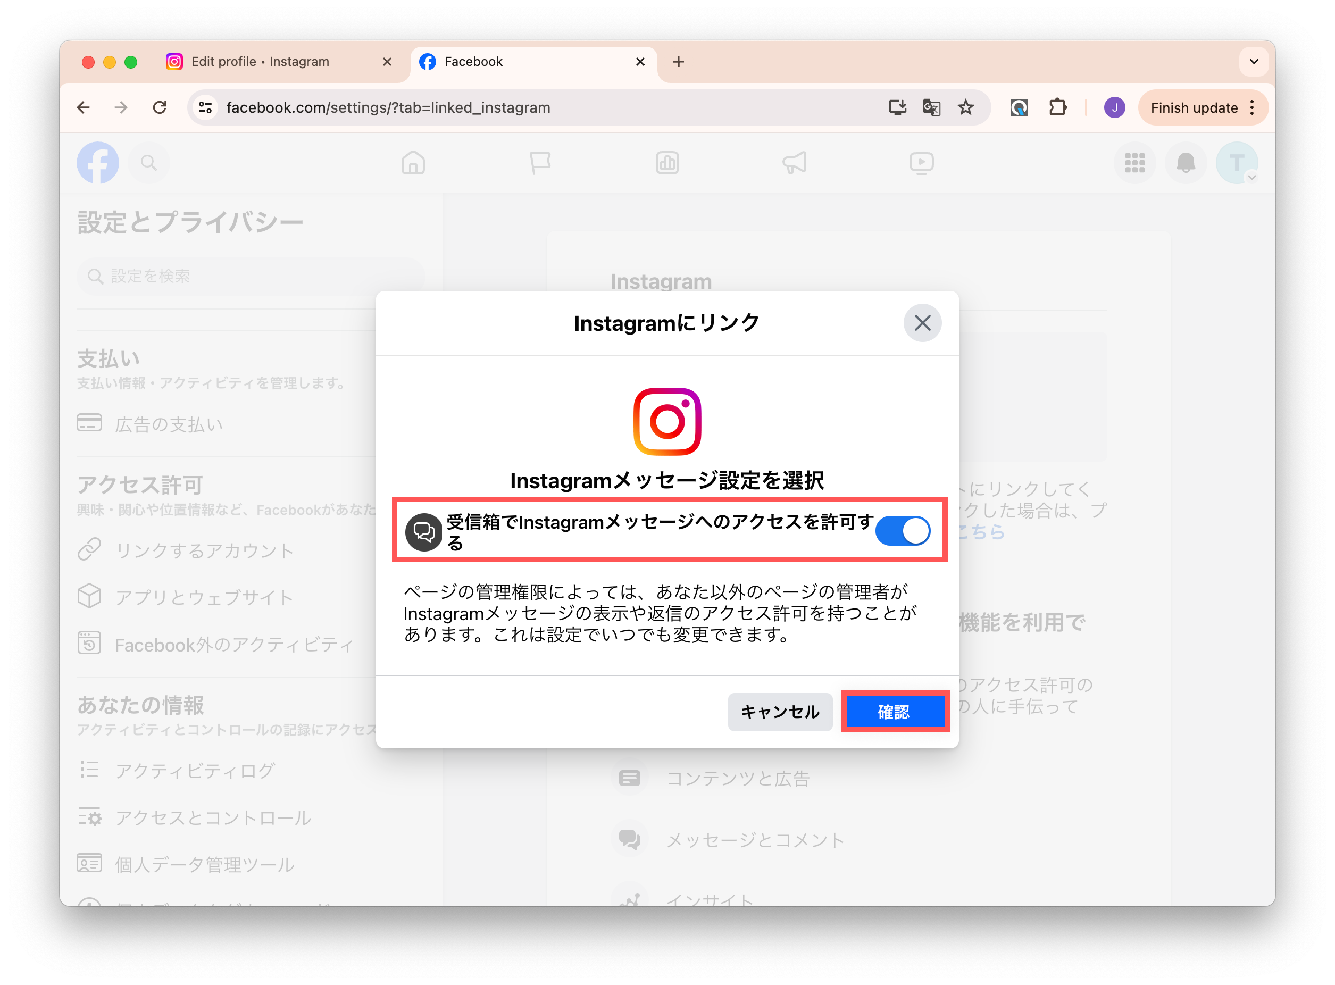Click the Instagram logo in the dialog
This screenshot has width=1335, height=985.
pyautogui.click(x=667, y=422)
